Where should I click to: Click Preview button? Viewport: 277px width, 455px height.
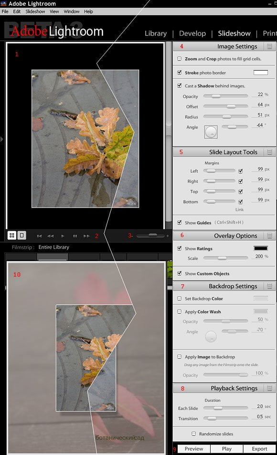194,449
